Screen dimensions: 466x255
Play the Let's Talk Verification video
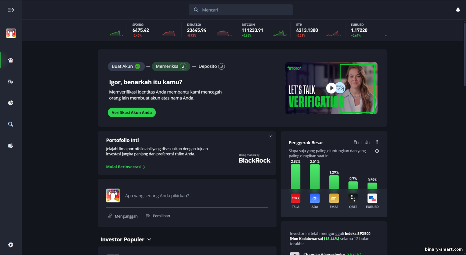point(331,88)
